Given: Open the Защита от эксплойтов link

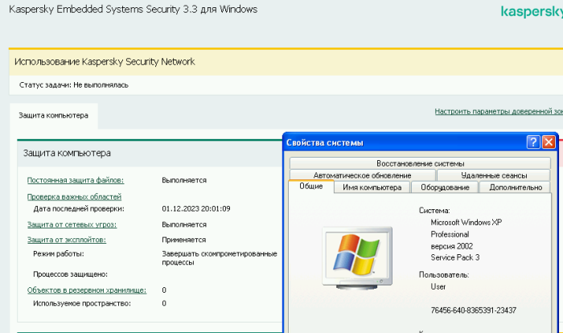Looking at the screenshot, I should pyautogui.click(x=67, y=240).
